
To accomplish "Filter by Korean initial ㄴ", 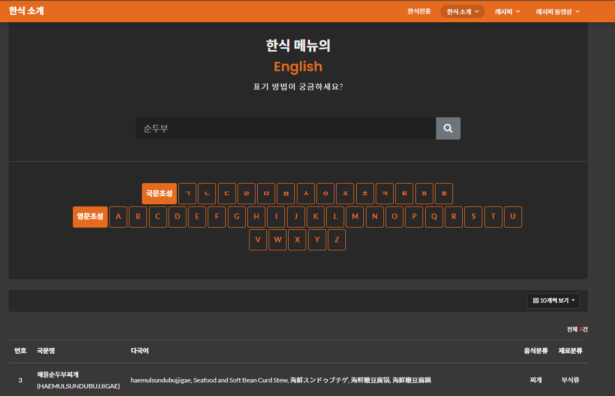I will 207,193.
